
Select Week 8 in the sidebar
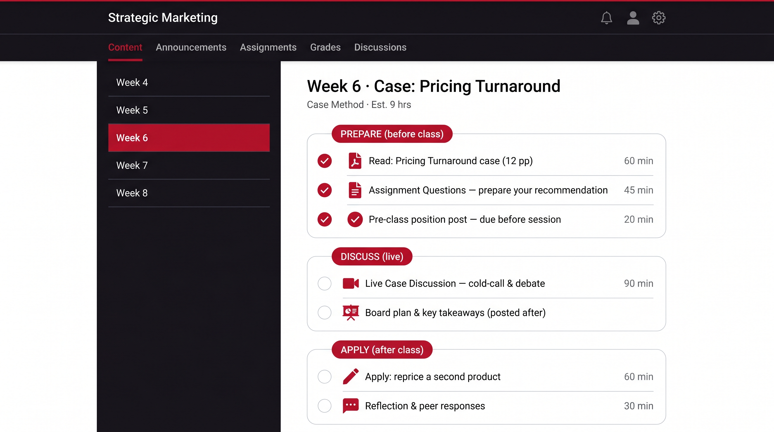(x=189, y=193)
